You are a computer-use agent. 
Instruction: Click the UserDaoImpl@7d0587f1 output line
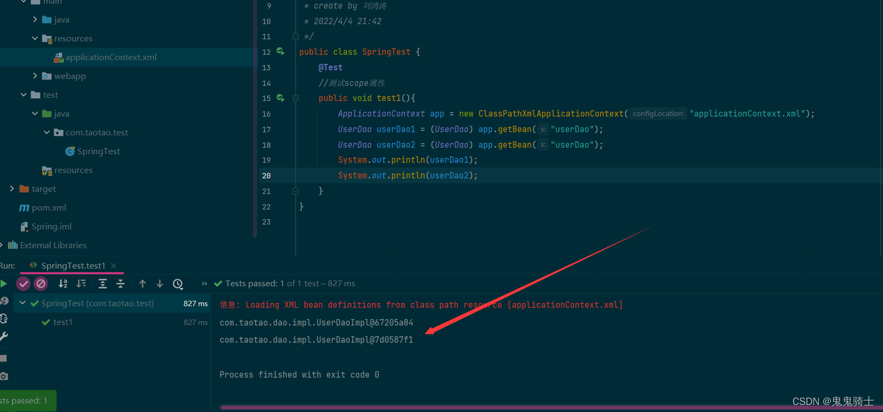click(316, 339)
